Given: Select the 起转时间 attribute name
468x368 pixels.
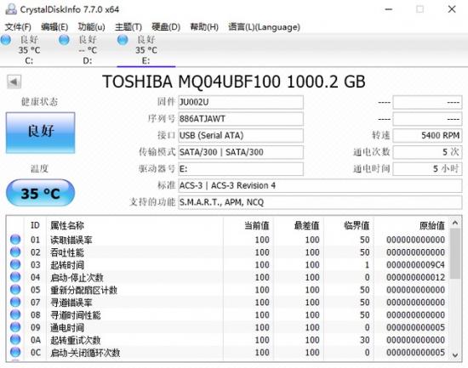Looking at the screenshot, I should click(67, 265).
